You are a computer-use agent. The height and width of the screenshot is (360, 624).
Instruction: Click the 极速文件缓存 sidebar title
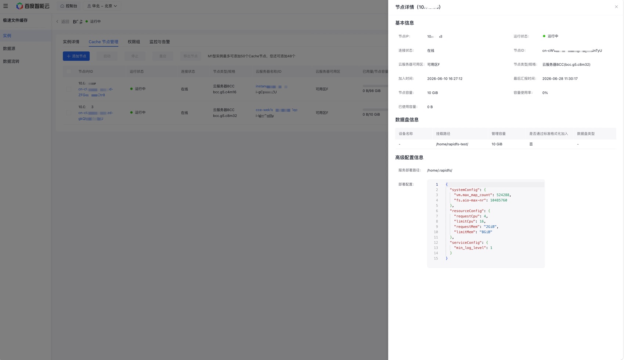point(15,20)
